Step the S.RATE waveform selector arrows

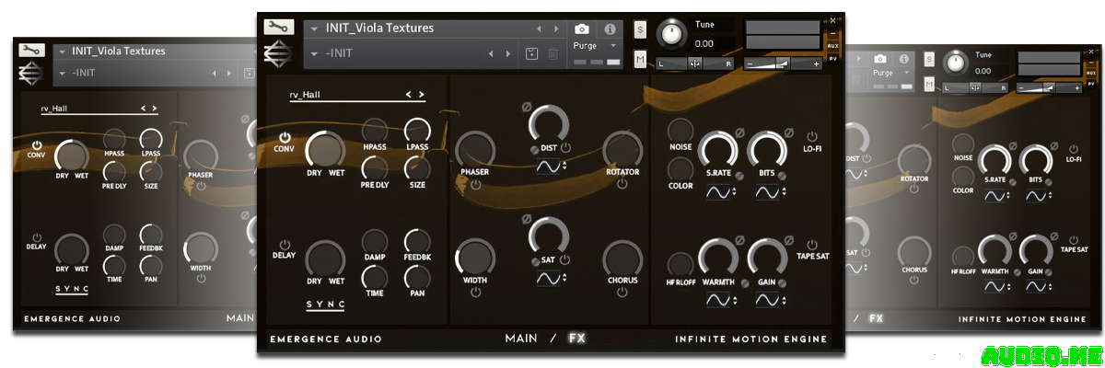click(x=735, y=192)
